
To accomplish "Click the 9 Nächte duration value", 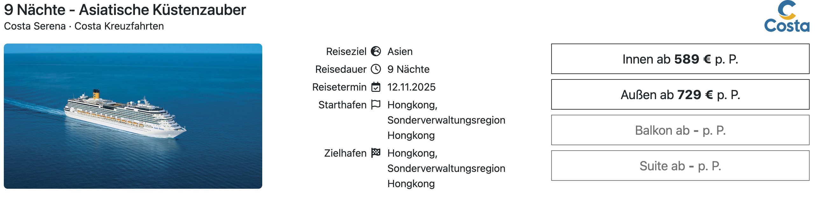I will click(408, 69).
